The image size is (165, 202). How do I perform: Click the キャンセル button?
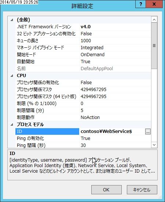click(142, 190)
